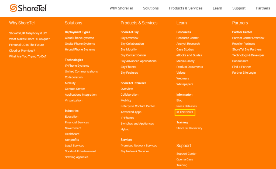Open Analyst Research link

pyautogui.click(x=188, y=44)
